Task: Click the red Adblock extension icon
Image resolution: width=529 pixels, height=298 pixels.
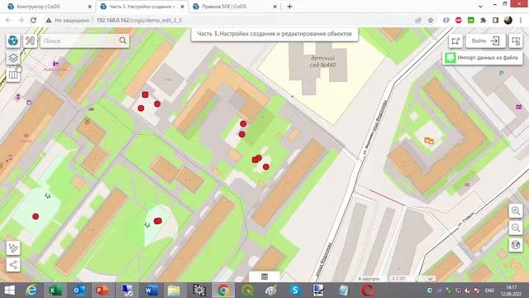Action: click(x=458, y=20)
